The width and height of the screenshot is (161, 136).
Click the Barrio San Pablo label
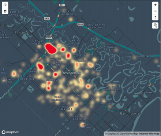[x=15, y=14]
